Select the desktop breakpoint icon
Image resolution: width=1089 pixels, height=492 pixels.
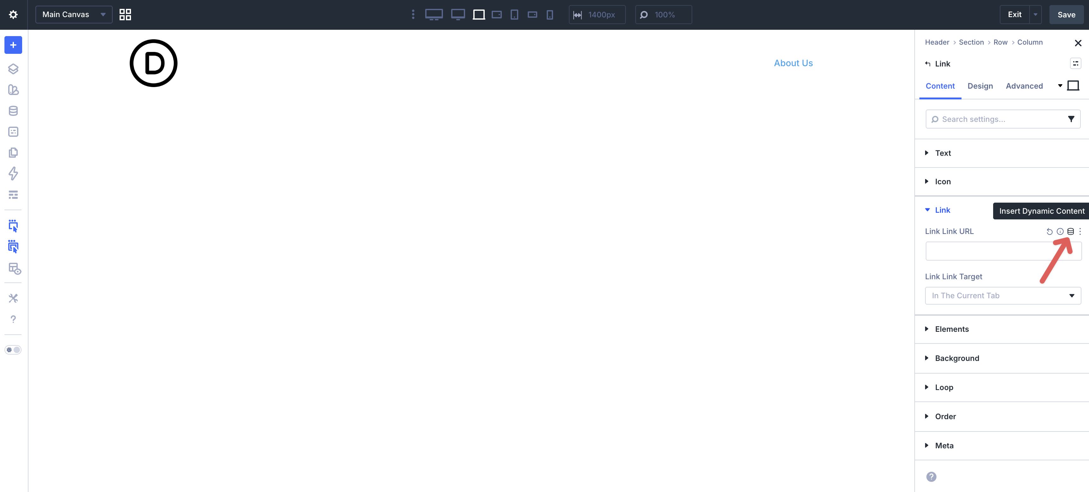[x=434, y=14]
